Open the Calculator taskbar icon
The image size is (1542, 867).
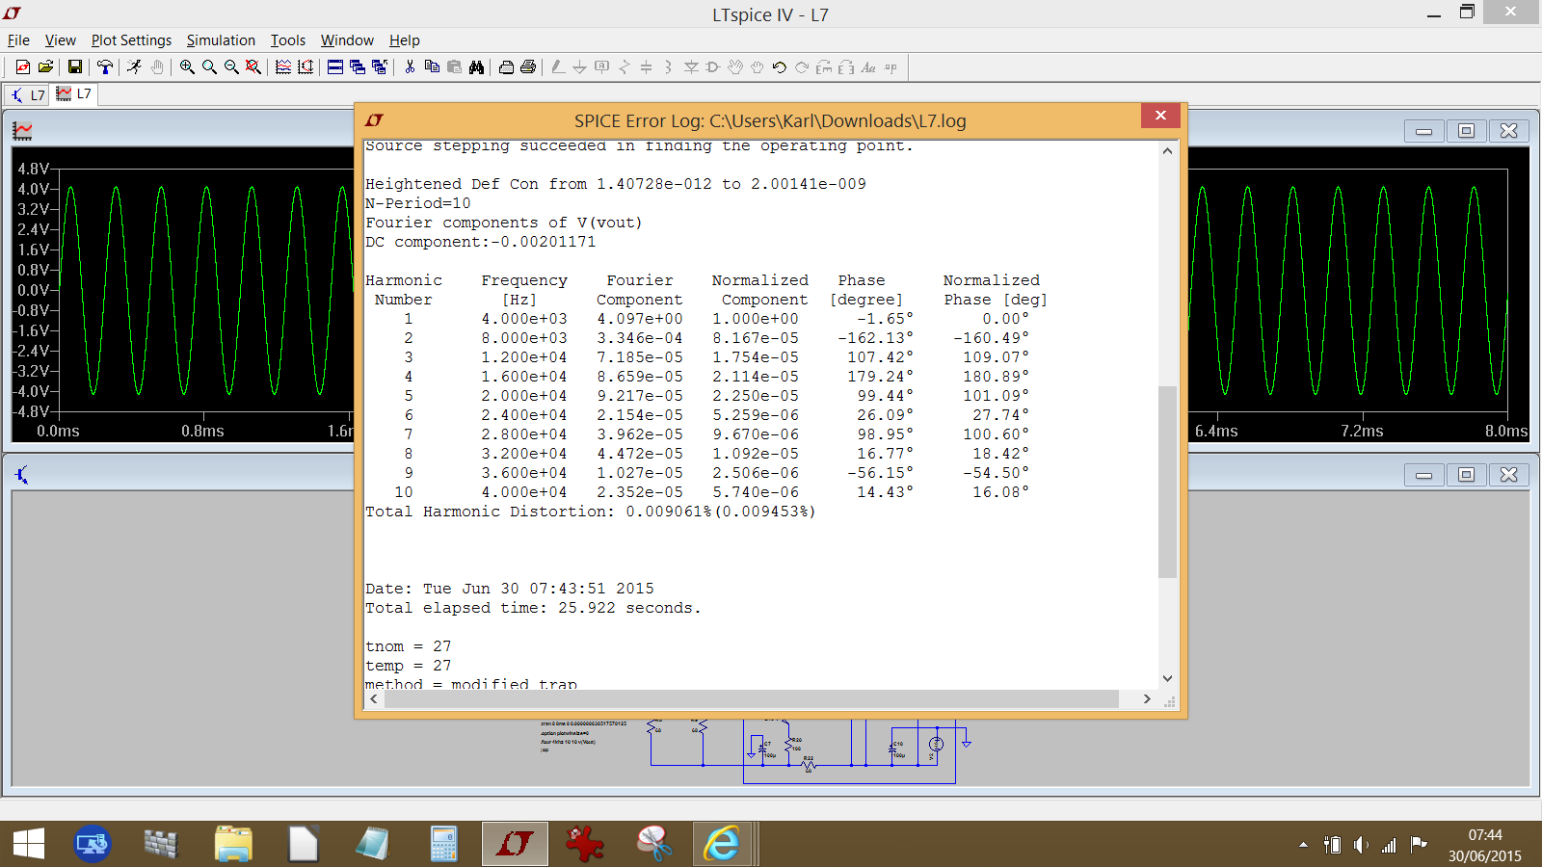(x=443, y=844)
